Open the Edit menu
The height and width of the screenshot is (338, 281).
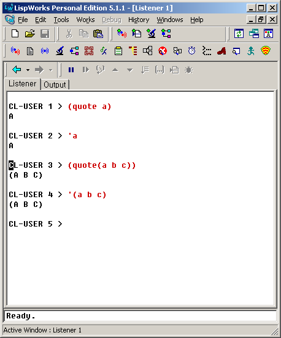click(x=40, y=20)
